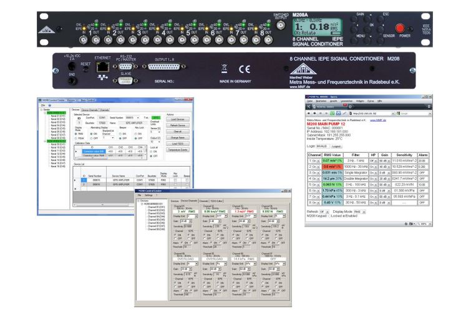Switch to Device Channels tab in Basic Control window
The width and height of the screenshot is (471, 312).
tap(90, 110)
